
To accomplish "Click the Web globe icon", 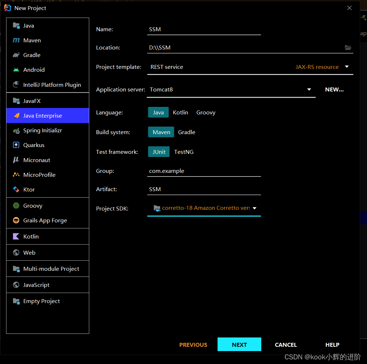I will 16,252.
